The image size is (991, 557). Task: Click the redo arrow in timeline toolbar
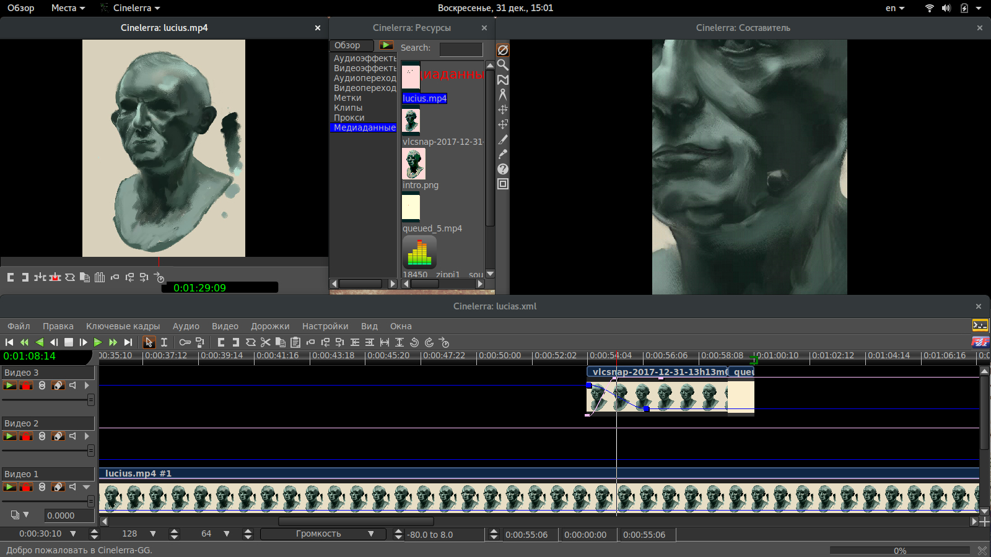pyautogui.click(x=429, y=342)
